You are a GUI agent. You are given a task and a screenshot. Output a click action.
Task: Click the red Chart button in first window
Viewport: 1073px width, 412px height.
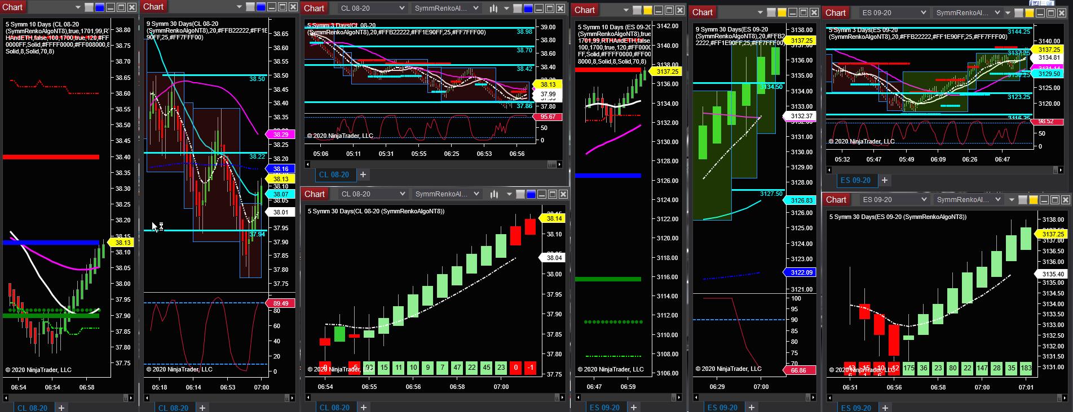12,7
